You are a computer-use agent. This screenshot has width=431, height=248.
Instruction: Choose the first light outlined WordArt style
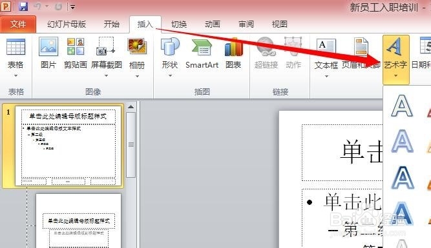(x=402, y=106)
